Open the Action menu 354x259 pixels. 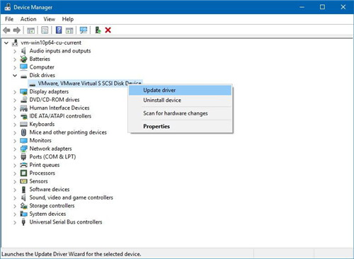click(x=28, y=19)
